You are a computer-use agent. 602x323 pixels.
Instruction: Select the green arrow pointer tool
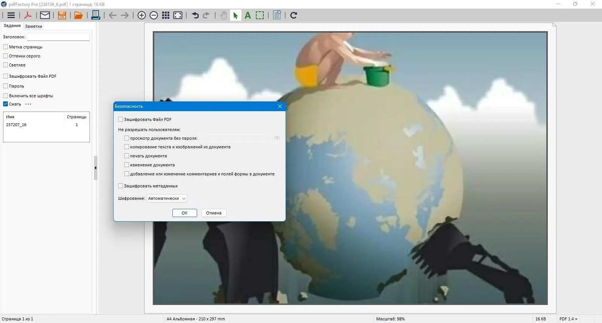click(236, 15)
